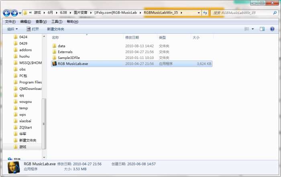Image resolution: width=281 pixels, height=177 pixels.
Task: Go back with the Back arrow button
Action: point(7,13)
